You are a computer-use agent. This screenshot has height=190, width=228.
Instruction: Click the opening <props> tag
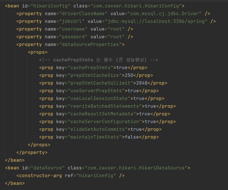click(x=38, y=52)
